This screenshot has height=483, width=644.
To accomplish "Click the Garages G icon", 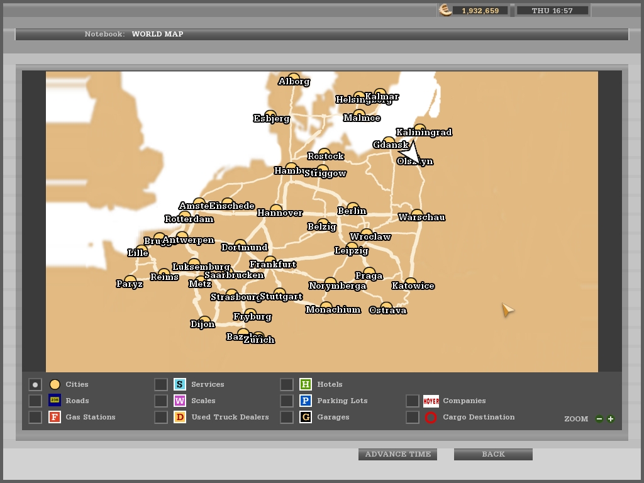I will 306,417.
